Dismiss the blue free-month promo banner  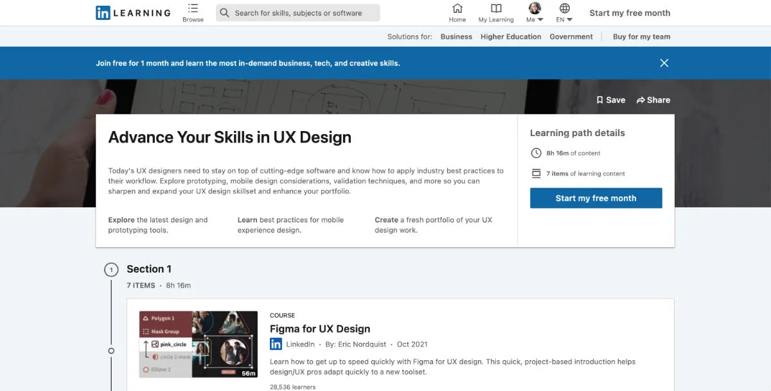[664, 62]
